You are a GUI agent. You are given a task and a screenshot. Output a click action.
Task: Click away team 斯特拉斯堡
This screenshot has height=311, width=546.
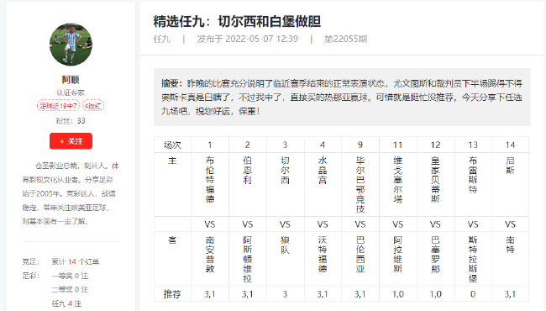473,259
